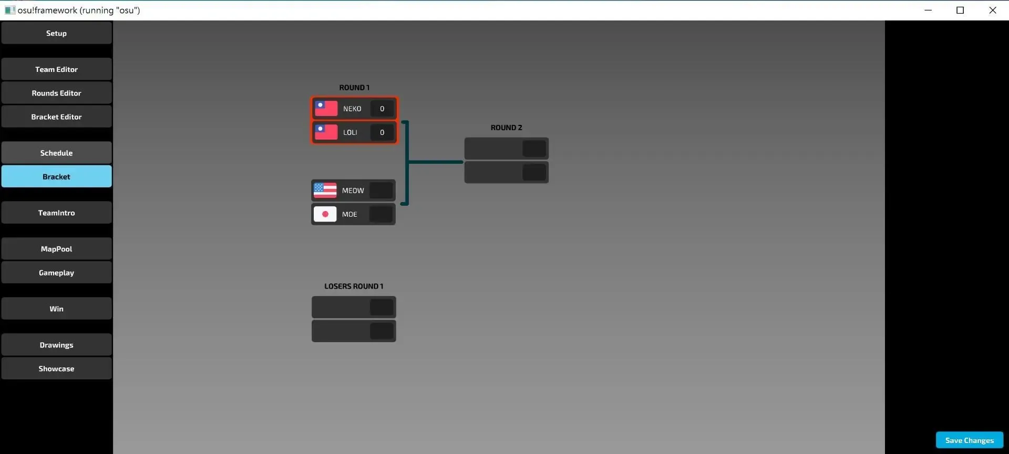The image size is (1009, 454).
Task: Open the Setup screen
Action: [x=56, y=33]
